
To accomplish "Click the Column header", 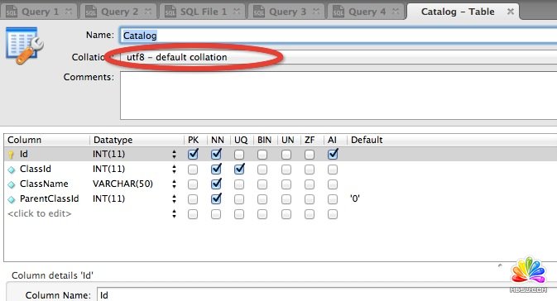I will click(46, 140).
